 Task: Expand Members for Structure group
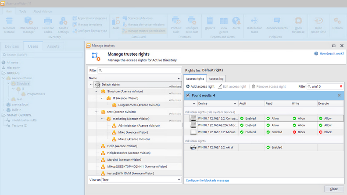(175, 94)
